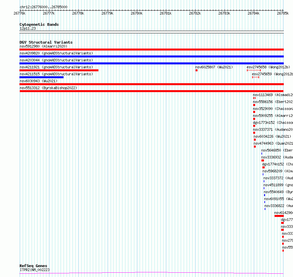Select the Cytogenetic Bands track title
Screen dimensions: 293x277
tap(39, 24)
